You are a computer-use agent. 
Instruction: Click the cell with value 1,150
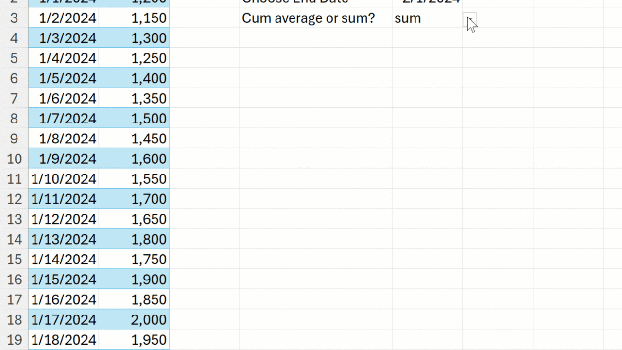[134, 18]
